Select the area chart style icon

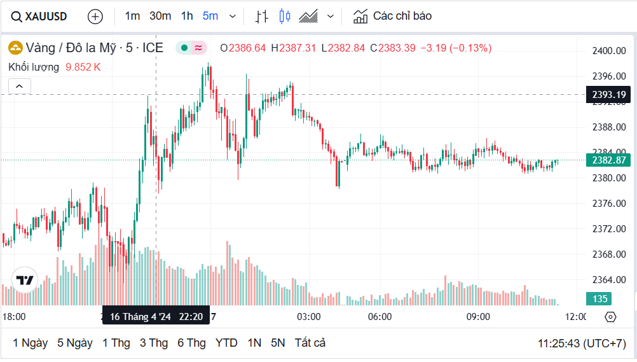pos(308,17)
